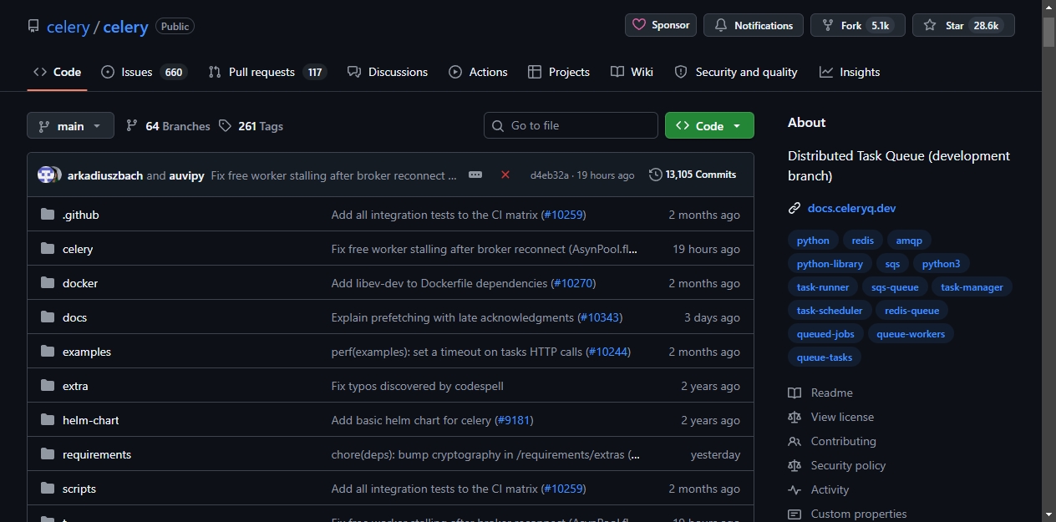Open the helm-chart folder
This screenshot has height=522, width=1056.
pos(91,420)
